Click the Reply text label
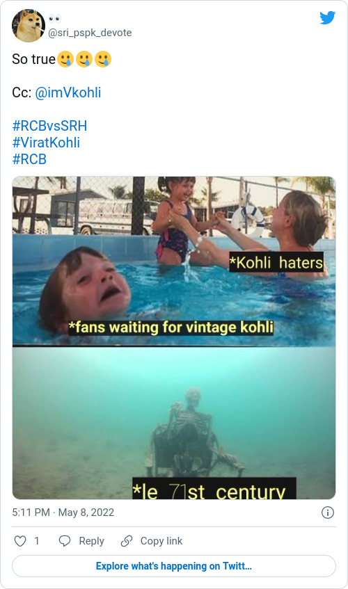 pyautogui.click(x=91, y=541)
